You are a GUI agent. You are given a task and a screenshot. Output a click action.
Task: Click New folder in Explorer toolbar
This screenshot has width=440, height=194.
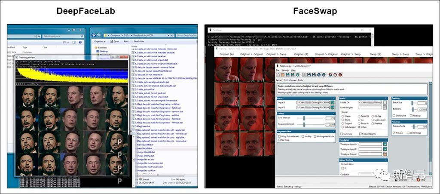coord(138,41)
